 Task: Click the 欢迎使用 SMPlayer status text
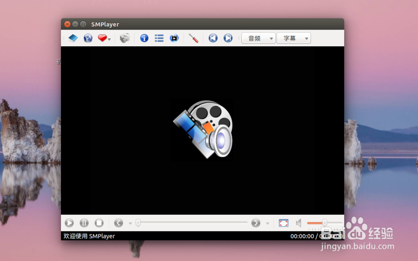click(89, 236)
